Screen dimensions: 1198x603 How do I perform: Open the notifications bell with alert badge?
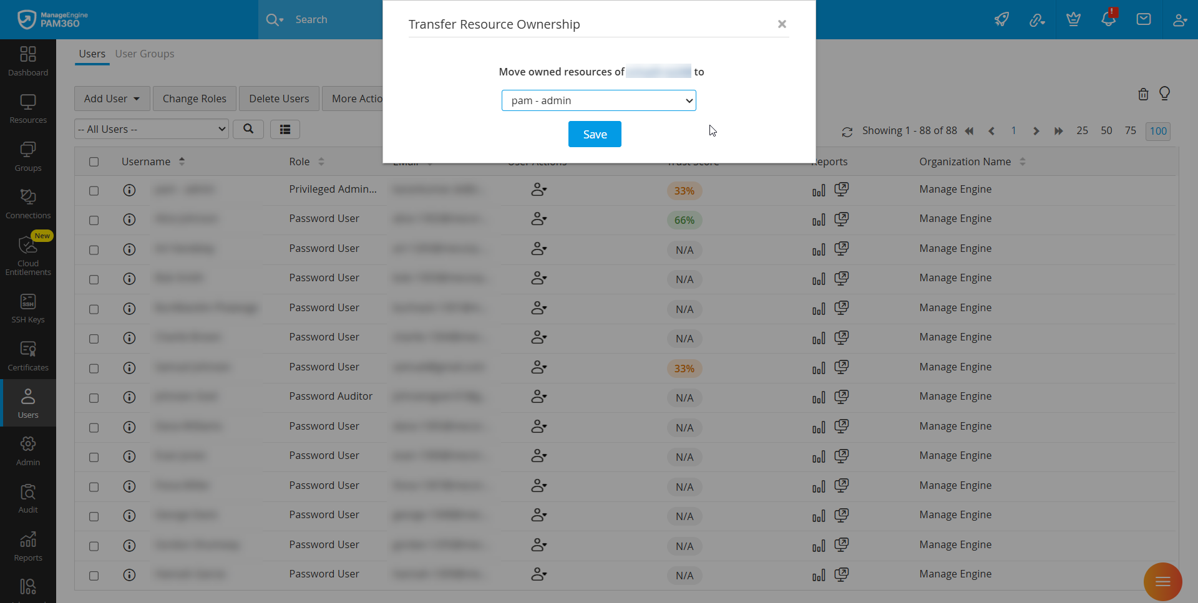(x=1109, y=19)
